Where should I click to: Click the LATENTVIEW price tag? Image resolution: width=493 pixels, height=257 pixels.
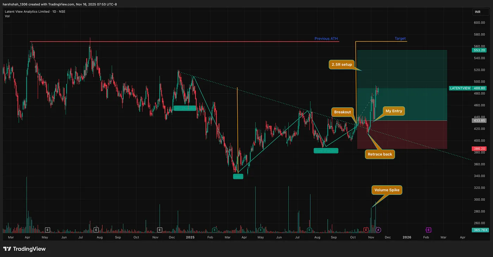[460, 88]
